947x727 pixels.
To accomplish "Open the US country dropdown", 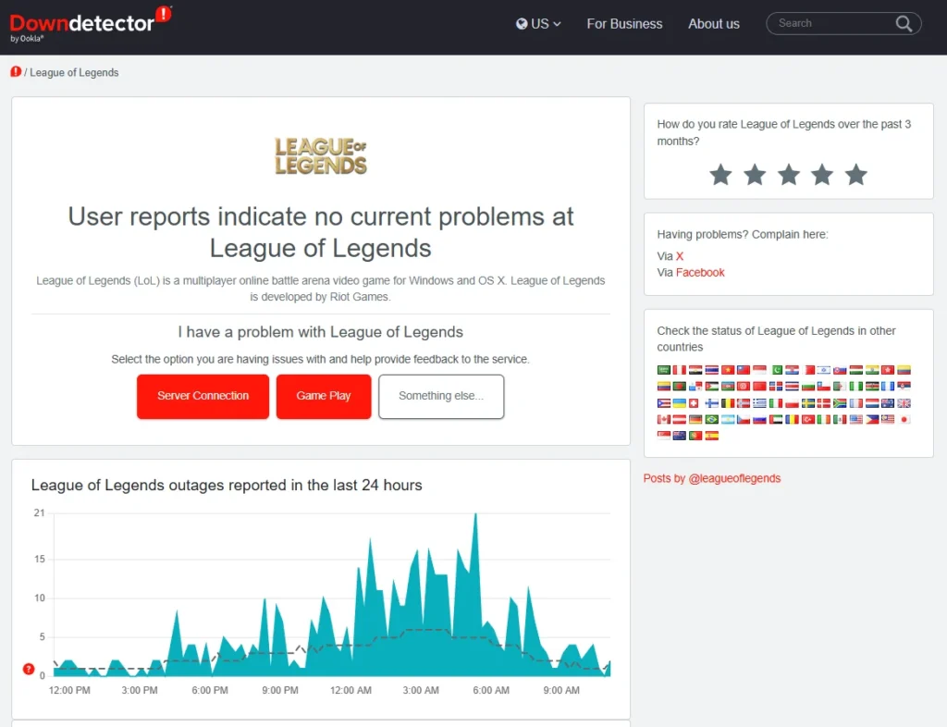I will coord(538,24).
